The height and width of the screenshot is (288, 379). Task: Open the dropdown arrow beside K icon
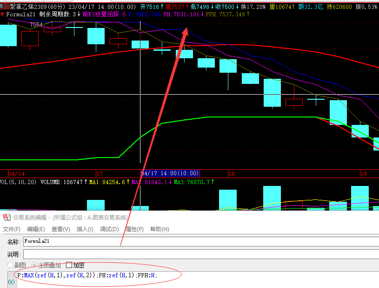(x=7, y=7)
